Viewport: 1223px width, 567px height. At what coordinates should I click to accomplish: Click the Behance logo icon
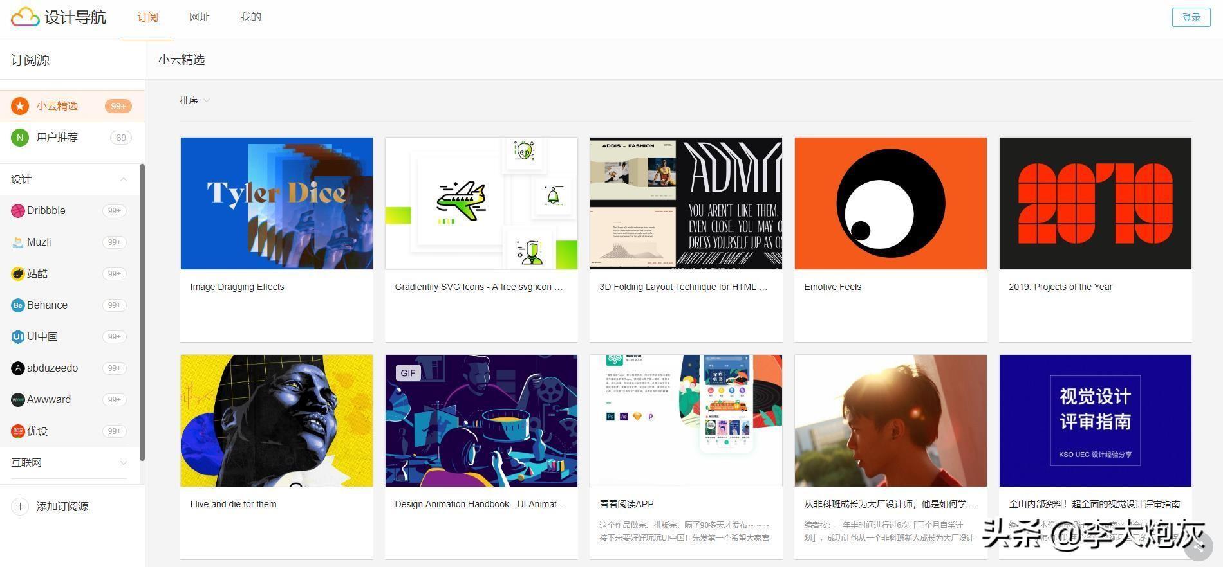coord(18,305)
